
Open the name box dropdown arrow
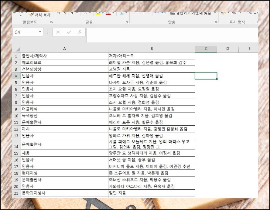coord(40,32)
